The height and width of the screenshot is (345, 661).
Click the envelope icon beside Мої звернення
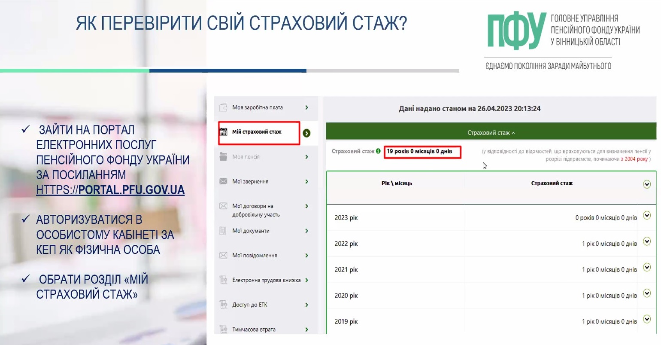pos(223,181)
